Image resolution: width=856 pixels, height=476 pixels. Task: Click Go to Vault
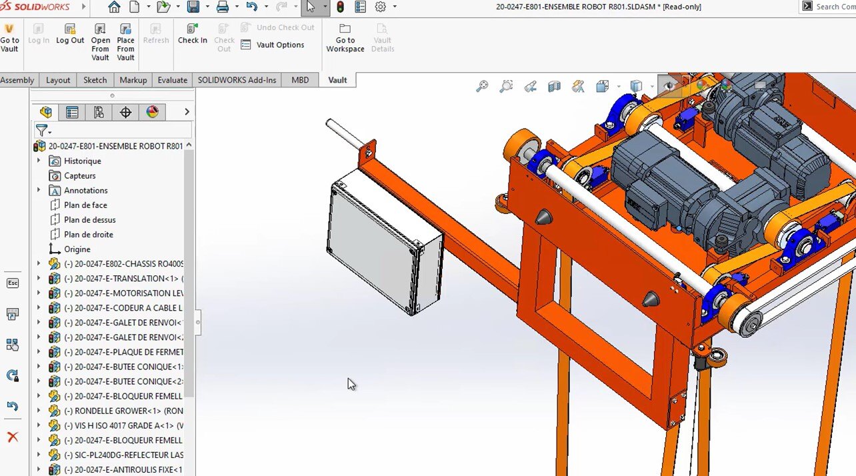click(x=9, y=39)
